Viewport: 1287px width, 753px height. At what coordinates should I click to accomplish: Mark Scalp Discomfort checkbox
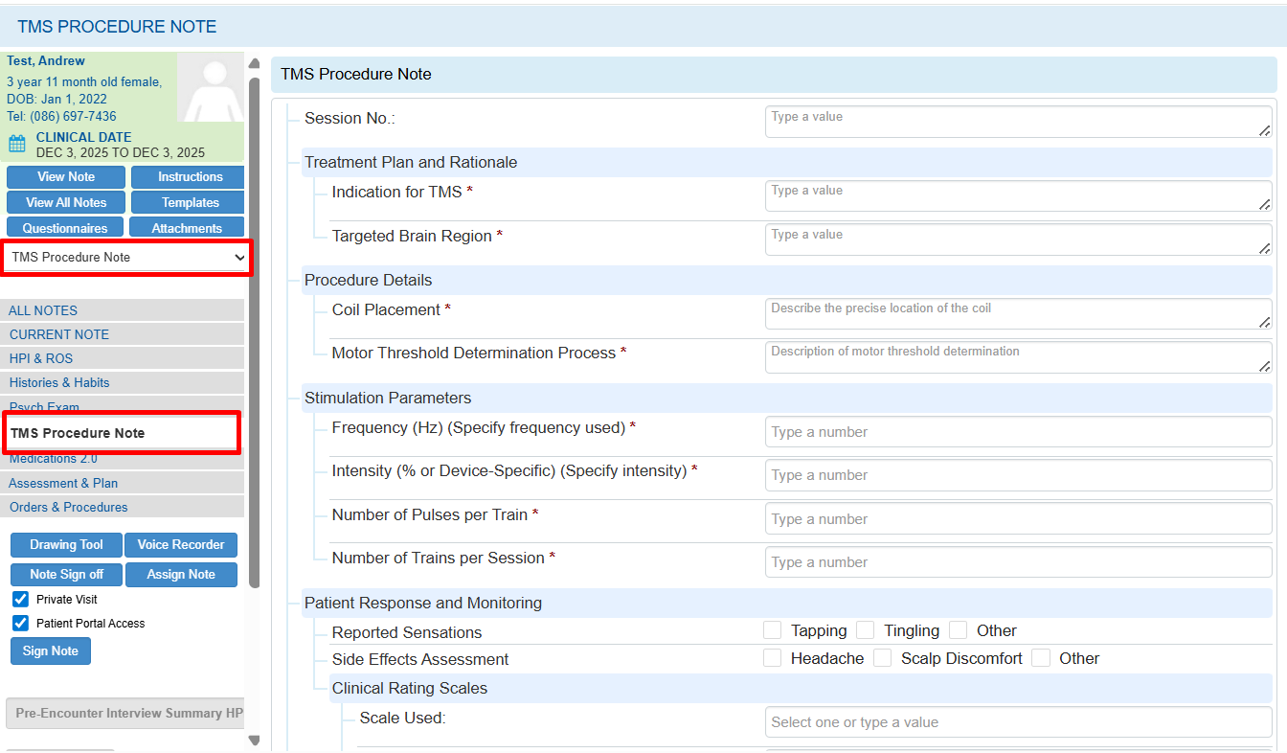883,658
